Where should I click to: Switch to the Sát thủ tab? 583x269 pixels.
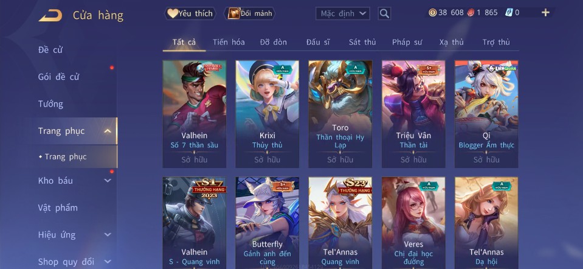point(362,43)
